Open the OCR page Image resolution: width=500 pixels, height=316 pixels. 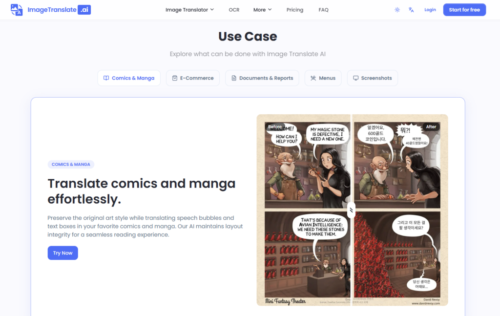pos(234,10)
